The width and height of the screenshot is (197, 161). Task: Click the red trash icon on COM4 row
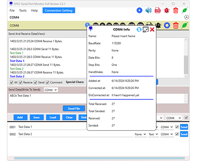176,25
